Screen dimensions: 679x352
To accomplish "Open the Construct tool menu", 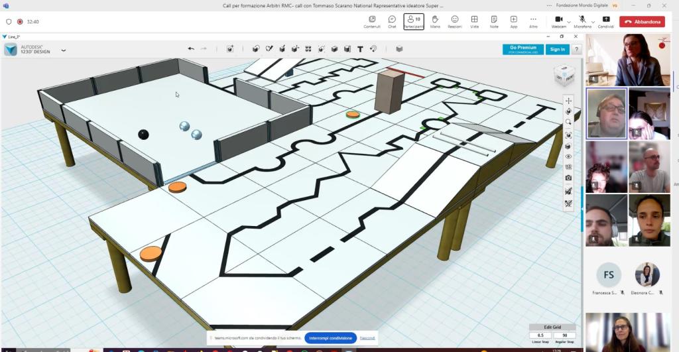I will click(x=282, y=49).
